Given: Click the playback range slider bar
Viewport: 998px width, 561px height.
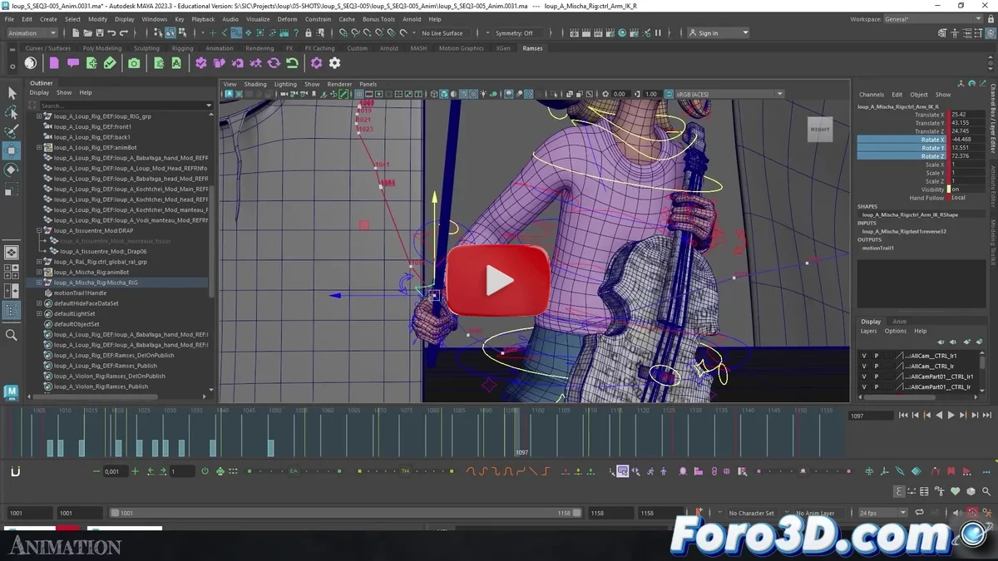Looking at the screenshot, I should (x=345, y=514).
